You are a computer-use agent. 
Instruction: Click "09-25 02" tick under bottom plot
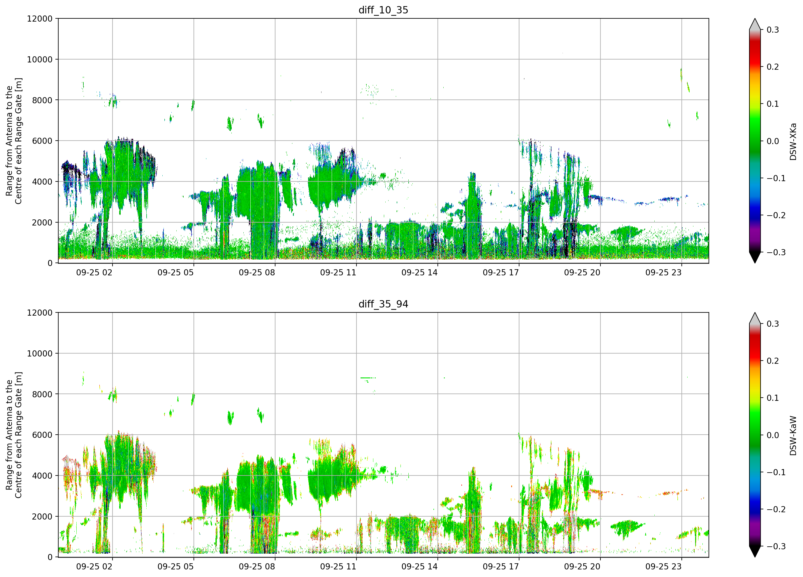pos(94,567)
